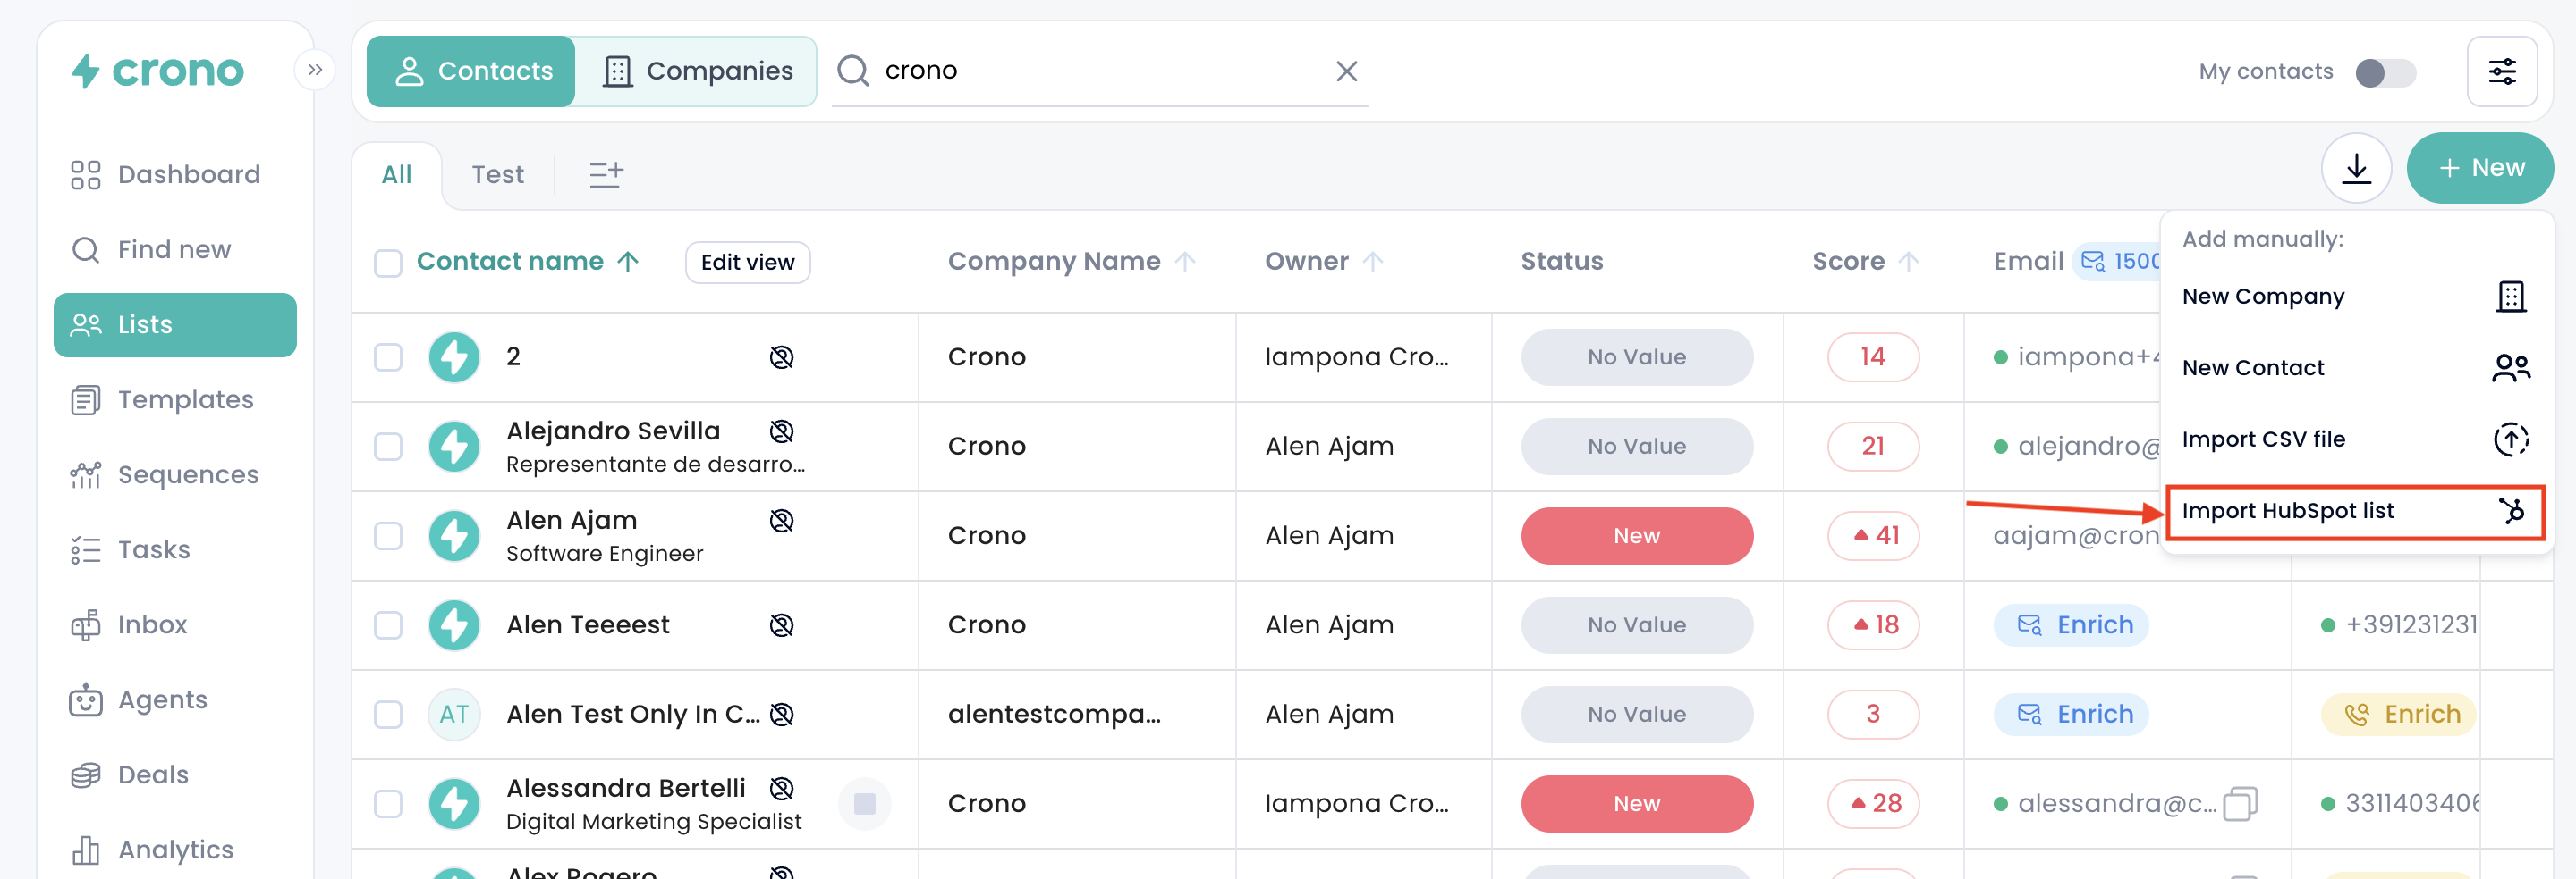This screenshot has height=879, width=2576.
Task: Switch to the Companies tab
Action: pyautogui.click(x=697, y=71)
